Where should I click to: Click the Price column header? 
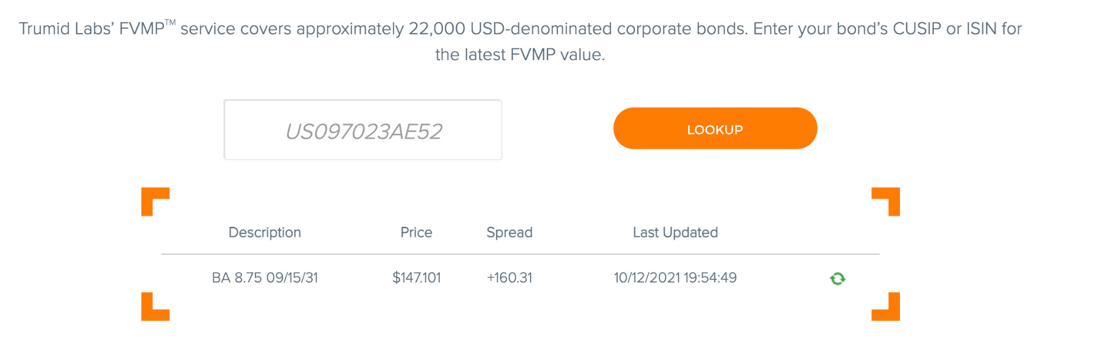click(416, 233)
